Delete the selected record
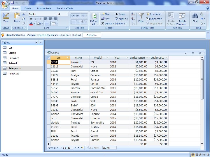210x157 pixels. (107, 24)
